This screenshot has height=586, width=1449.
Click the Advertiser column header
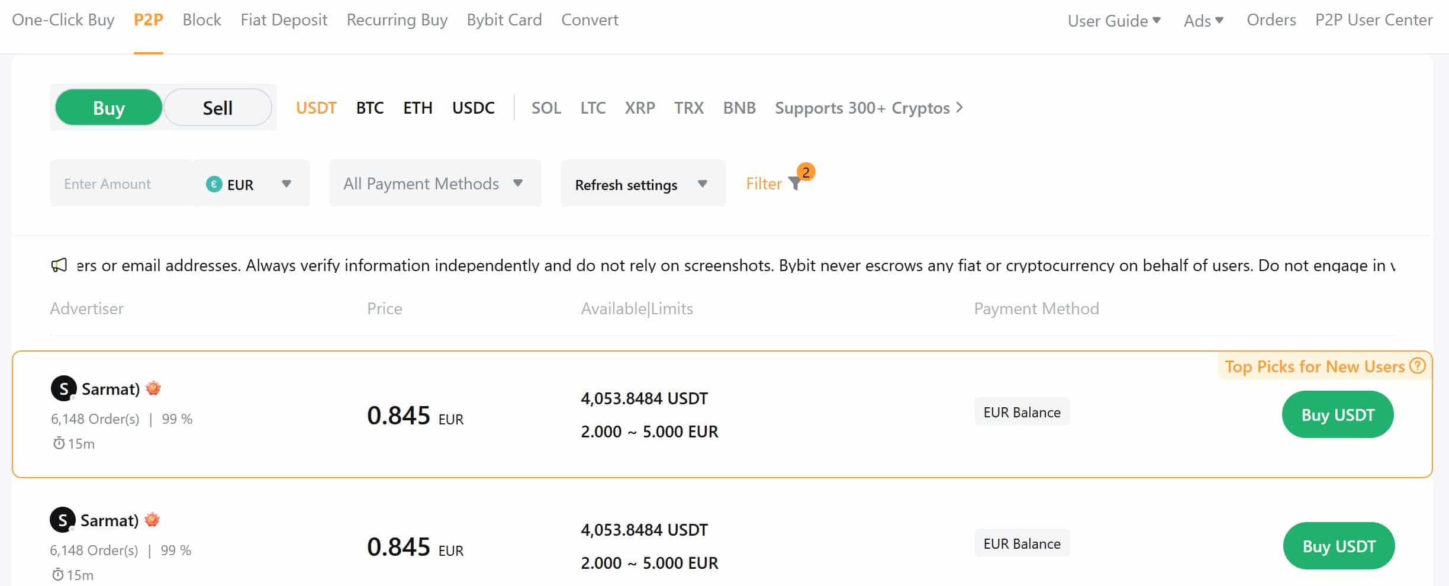(x=87, y=308)
